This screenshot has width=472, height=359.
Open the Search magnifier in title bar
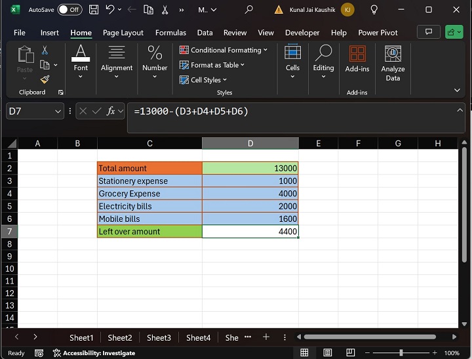248,10
